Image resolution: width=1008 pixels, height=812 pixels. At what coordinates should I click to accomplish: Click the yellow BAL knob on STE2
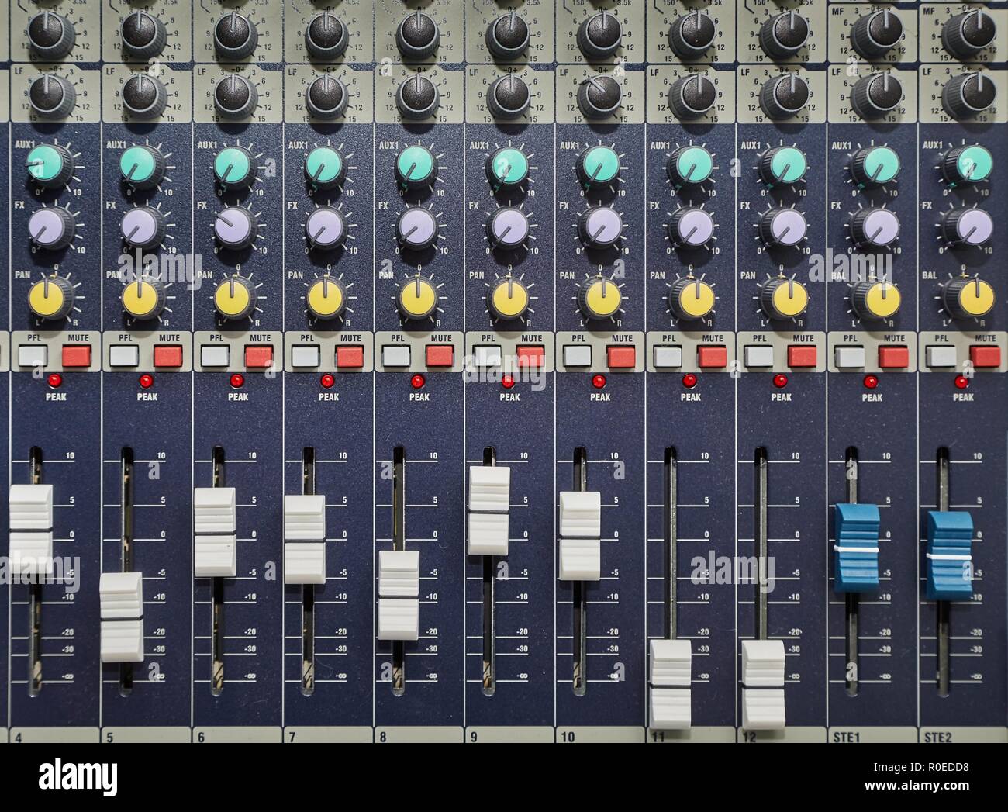point(972,297)
